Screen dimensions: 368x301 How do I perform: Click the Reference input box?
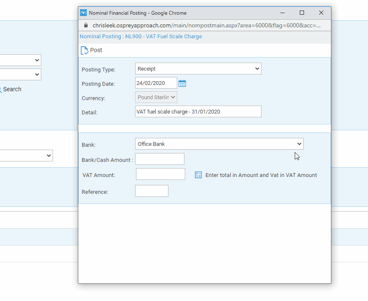pos(152,191)
